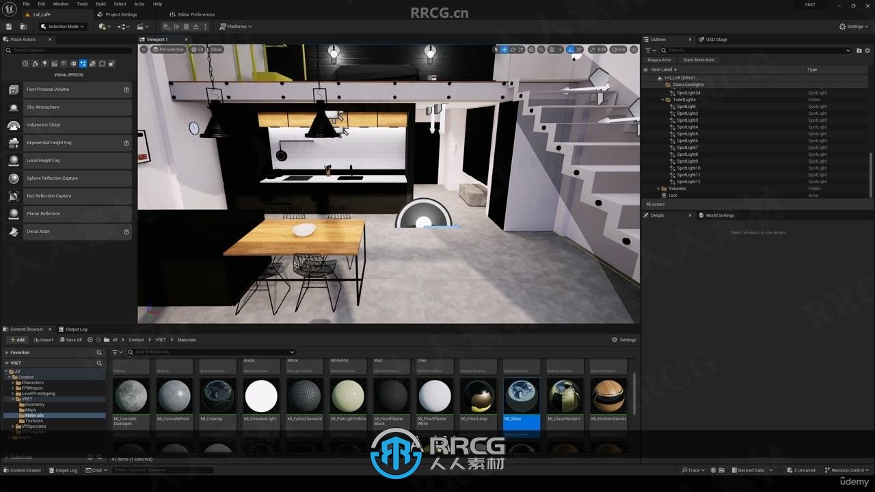Image resolution: width=875 pixels, height=492 pixels.
Task: Enable the Static Mesh Actor filter
Action: click(x=699, y=60)
